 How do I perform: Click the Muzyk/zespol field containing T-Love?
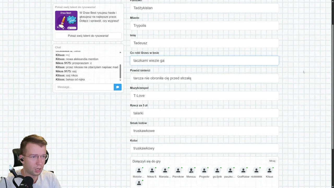[x=204, y=96]
